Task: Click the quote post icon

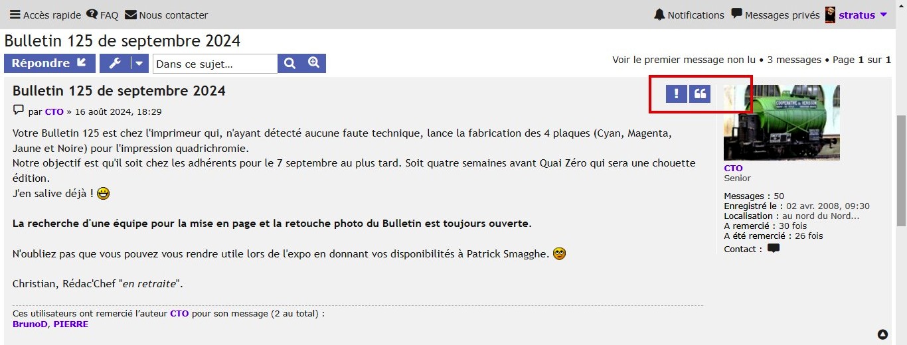Action: tap(700, 94)
